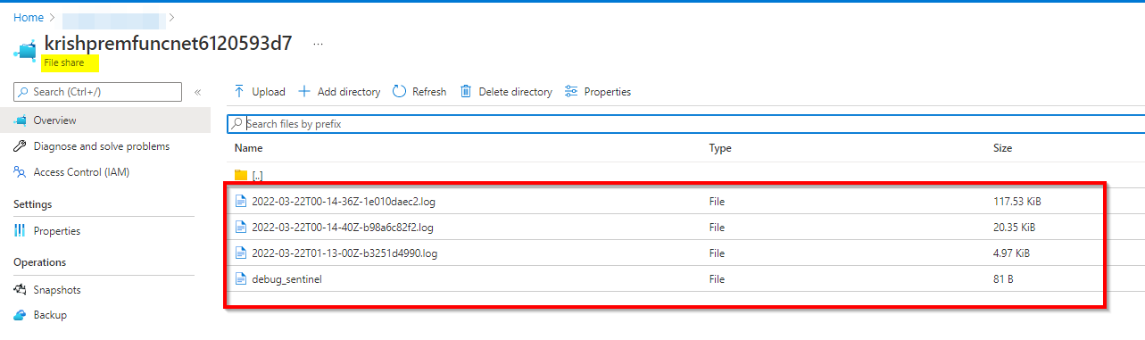This screenshot has height=340, width=1145.
Task: Open file 2022-03-22T00-14-40Z-b98a6c82f2.log
Action: click(343, 228)
